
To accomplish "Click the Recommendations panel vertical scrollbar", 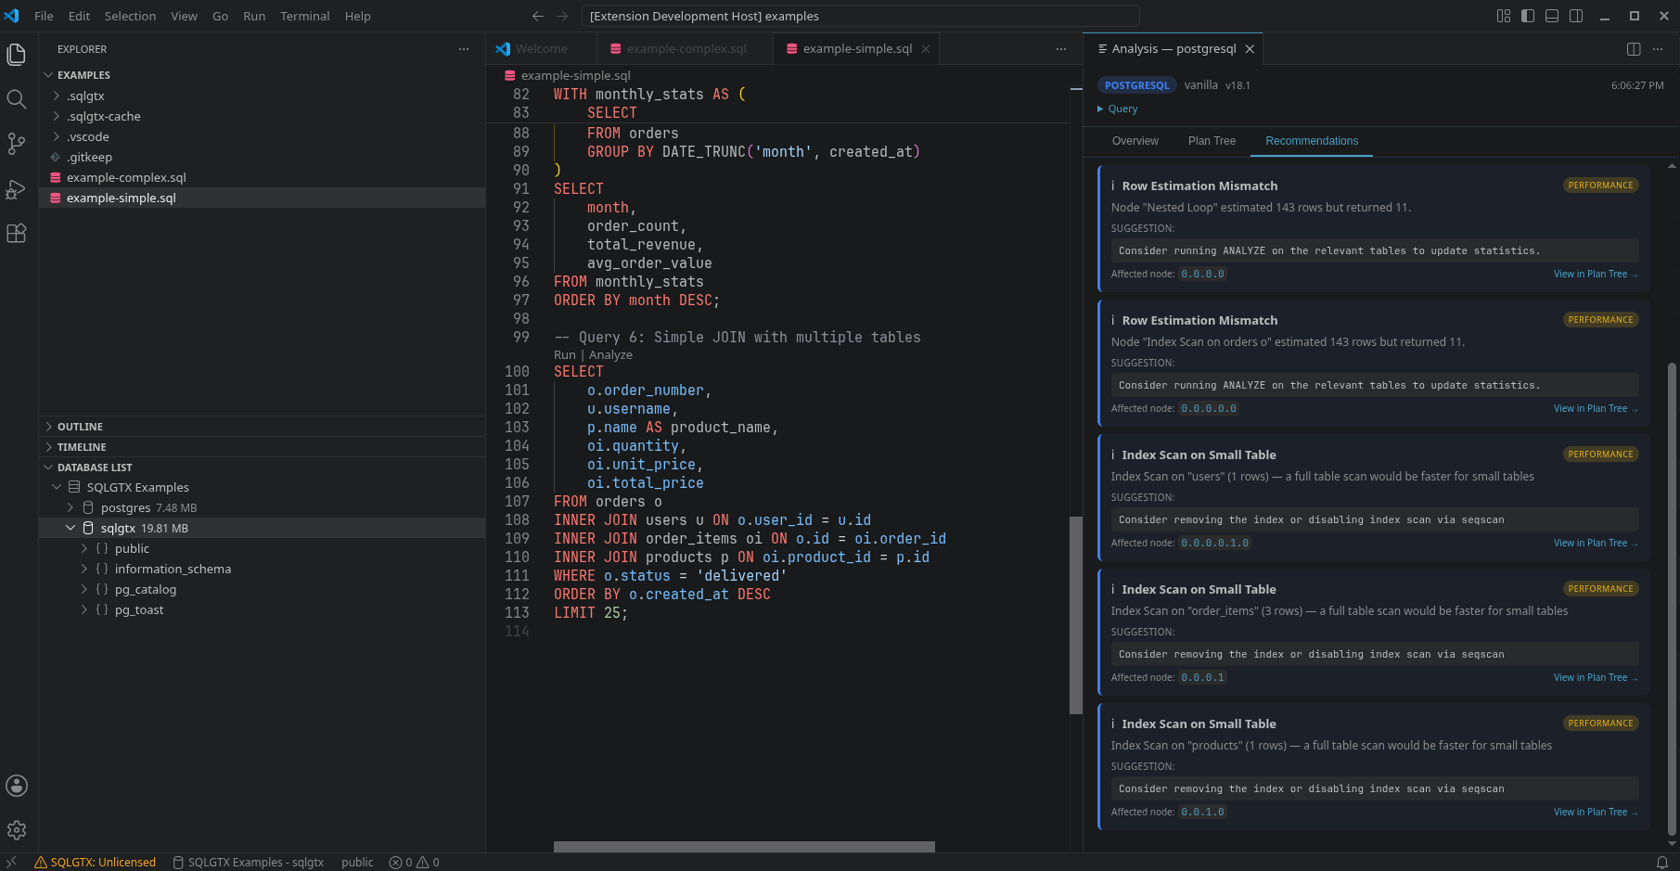I will (x=1672, y=598).
